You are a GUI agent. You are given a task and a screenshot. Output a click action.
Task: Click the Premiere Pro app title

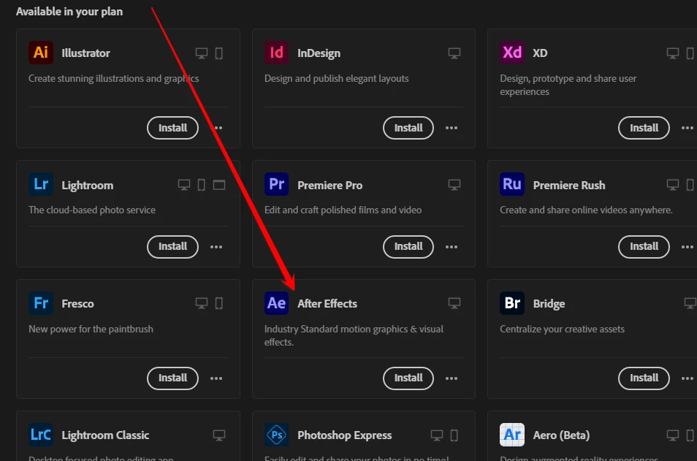click(x=330, y=185)
